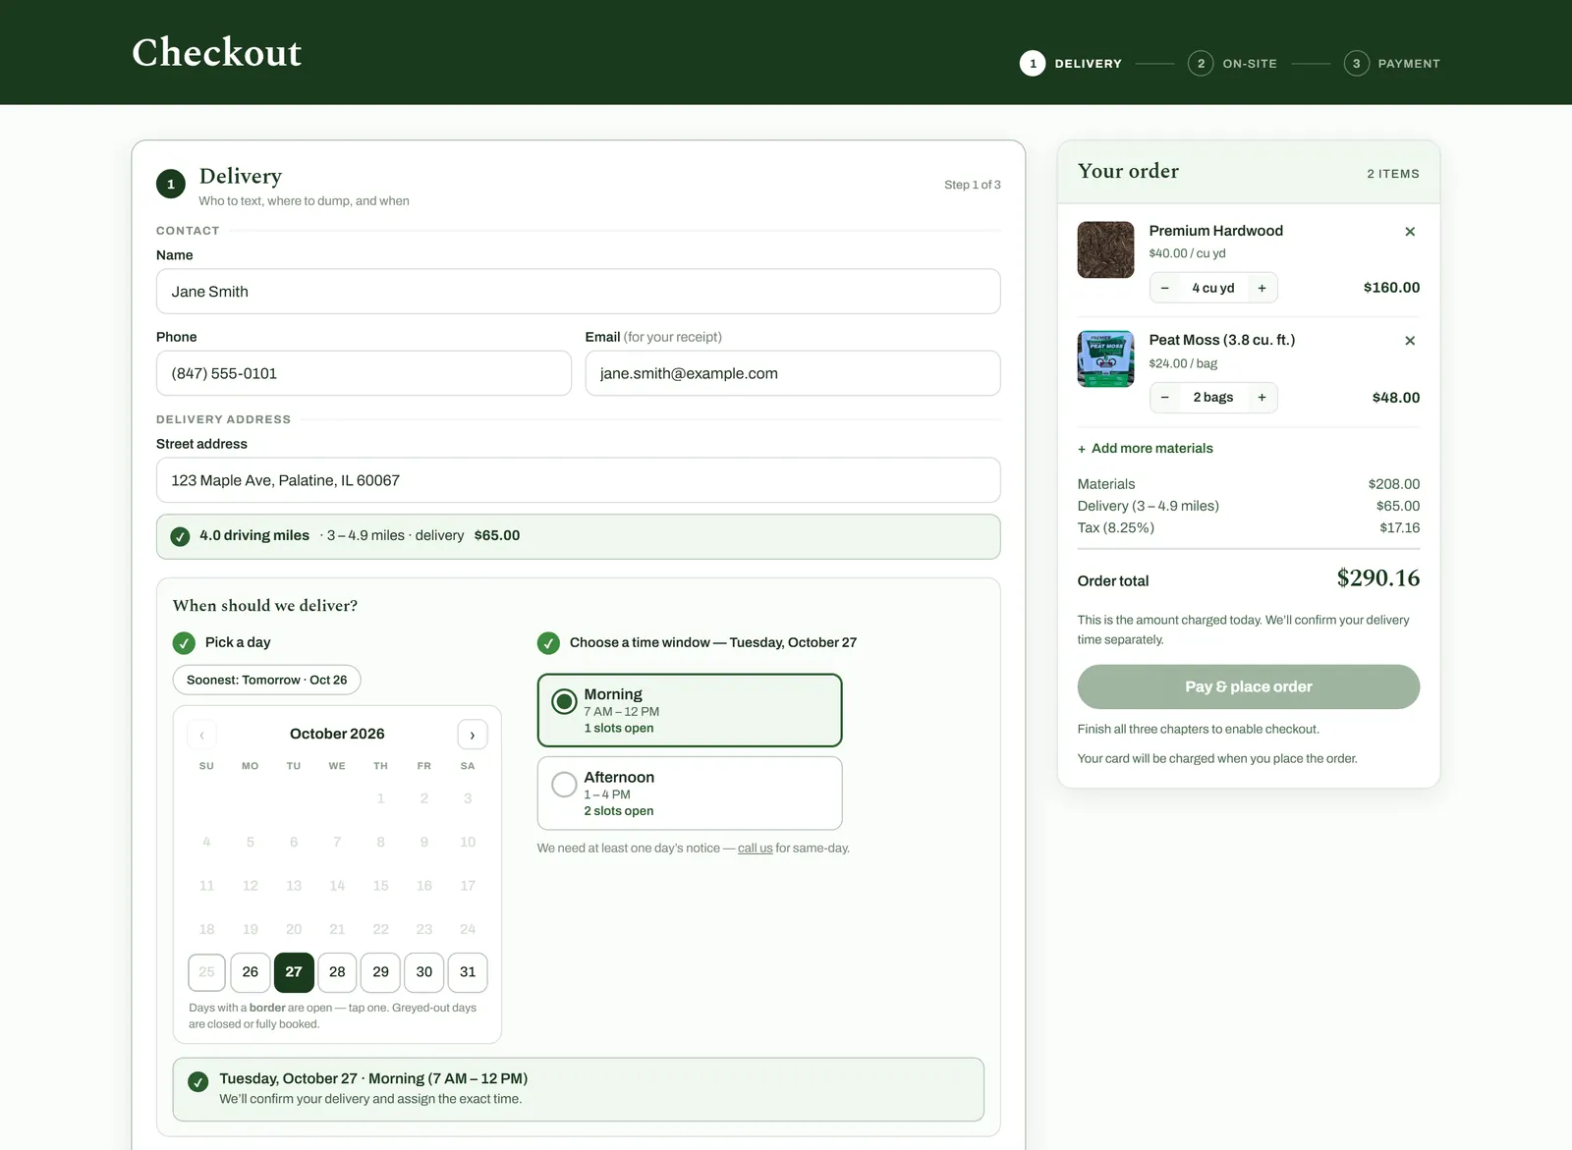Click the Name input field
Screen dimensions: 1572x1150
(x=578, y=292)
